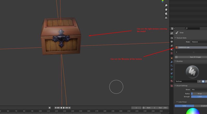Click the new brush duplicate icon
The image size is (207, 114).
pyautogui.click(x=206, y=81)
